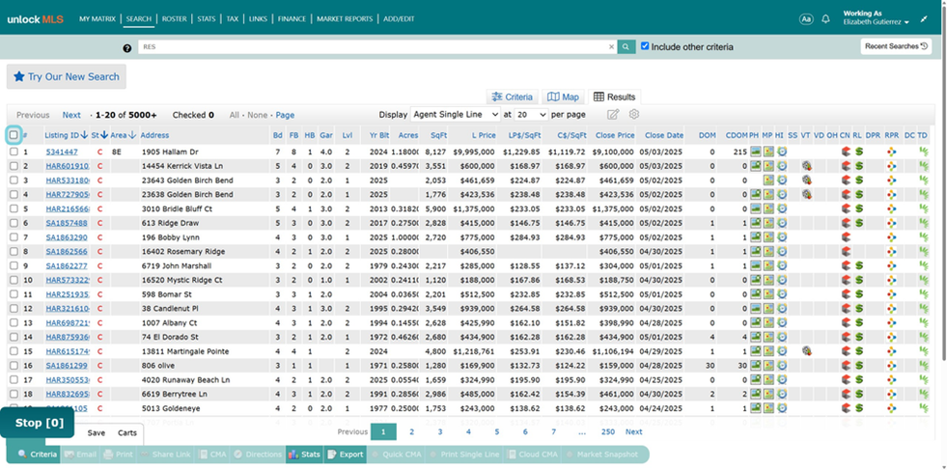Open map icon for 14454 Kerrick Vista Ln

pos(768,166)
